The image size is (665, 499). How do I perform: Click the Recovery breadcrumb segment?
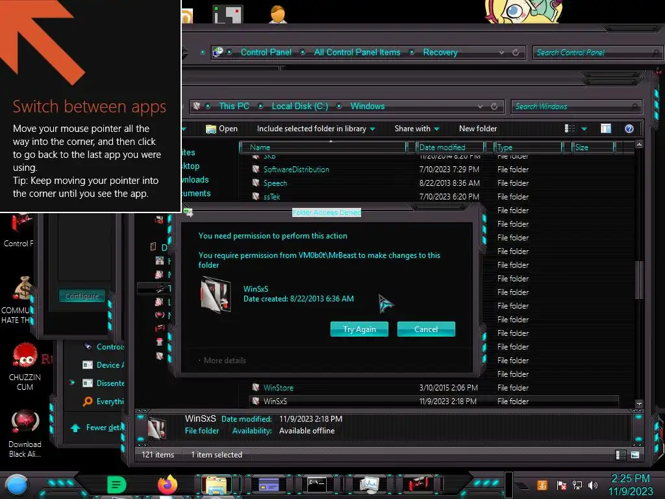[440, 52]
